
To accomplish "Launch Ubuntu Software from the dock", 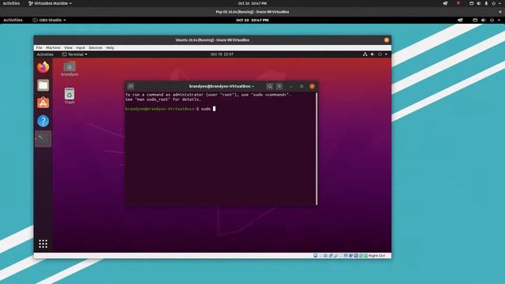I will click(x=43, y=103).
